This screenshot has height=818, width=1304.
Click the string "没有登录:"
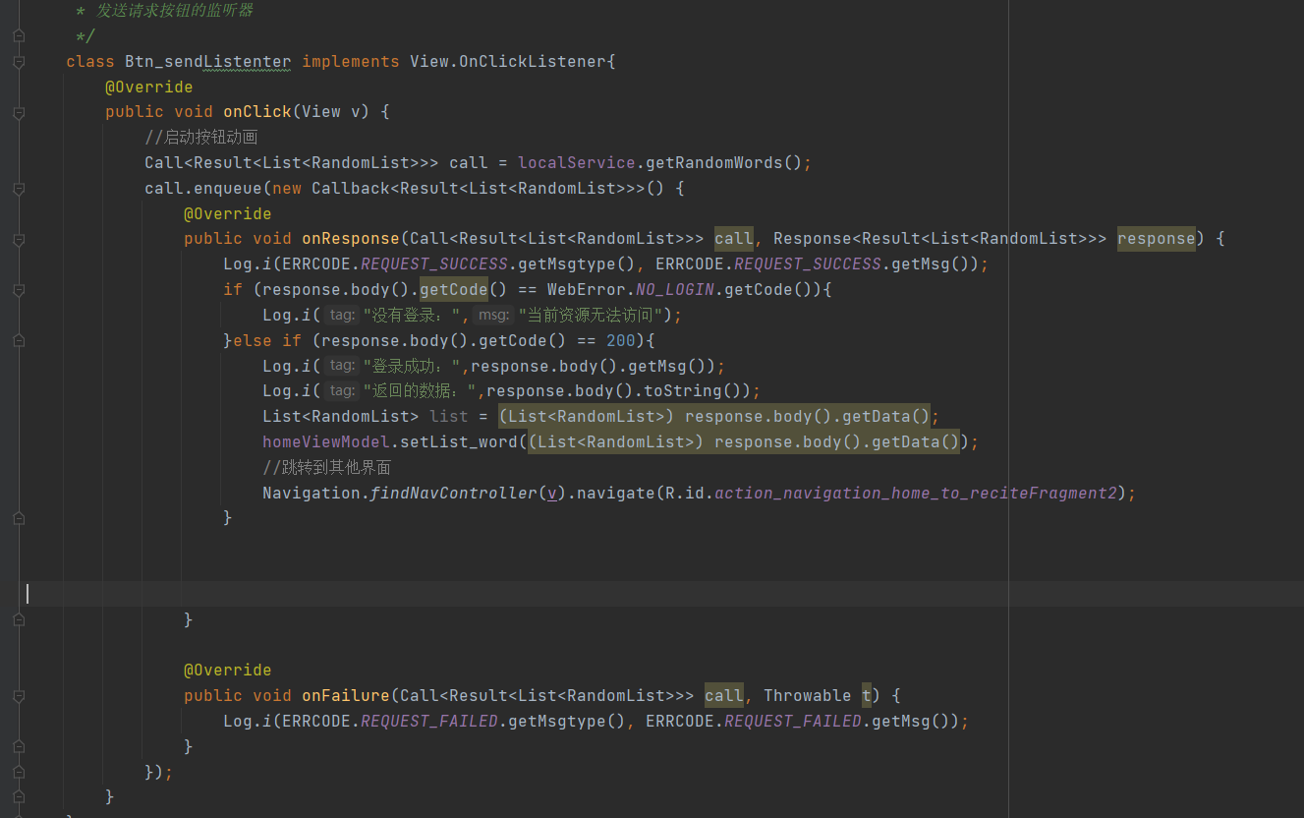pyautogui.click(x=412, y=316)
